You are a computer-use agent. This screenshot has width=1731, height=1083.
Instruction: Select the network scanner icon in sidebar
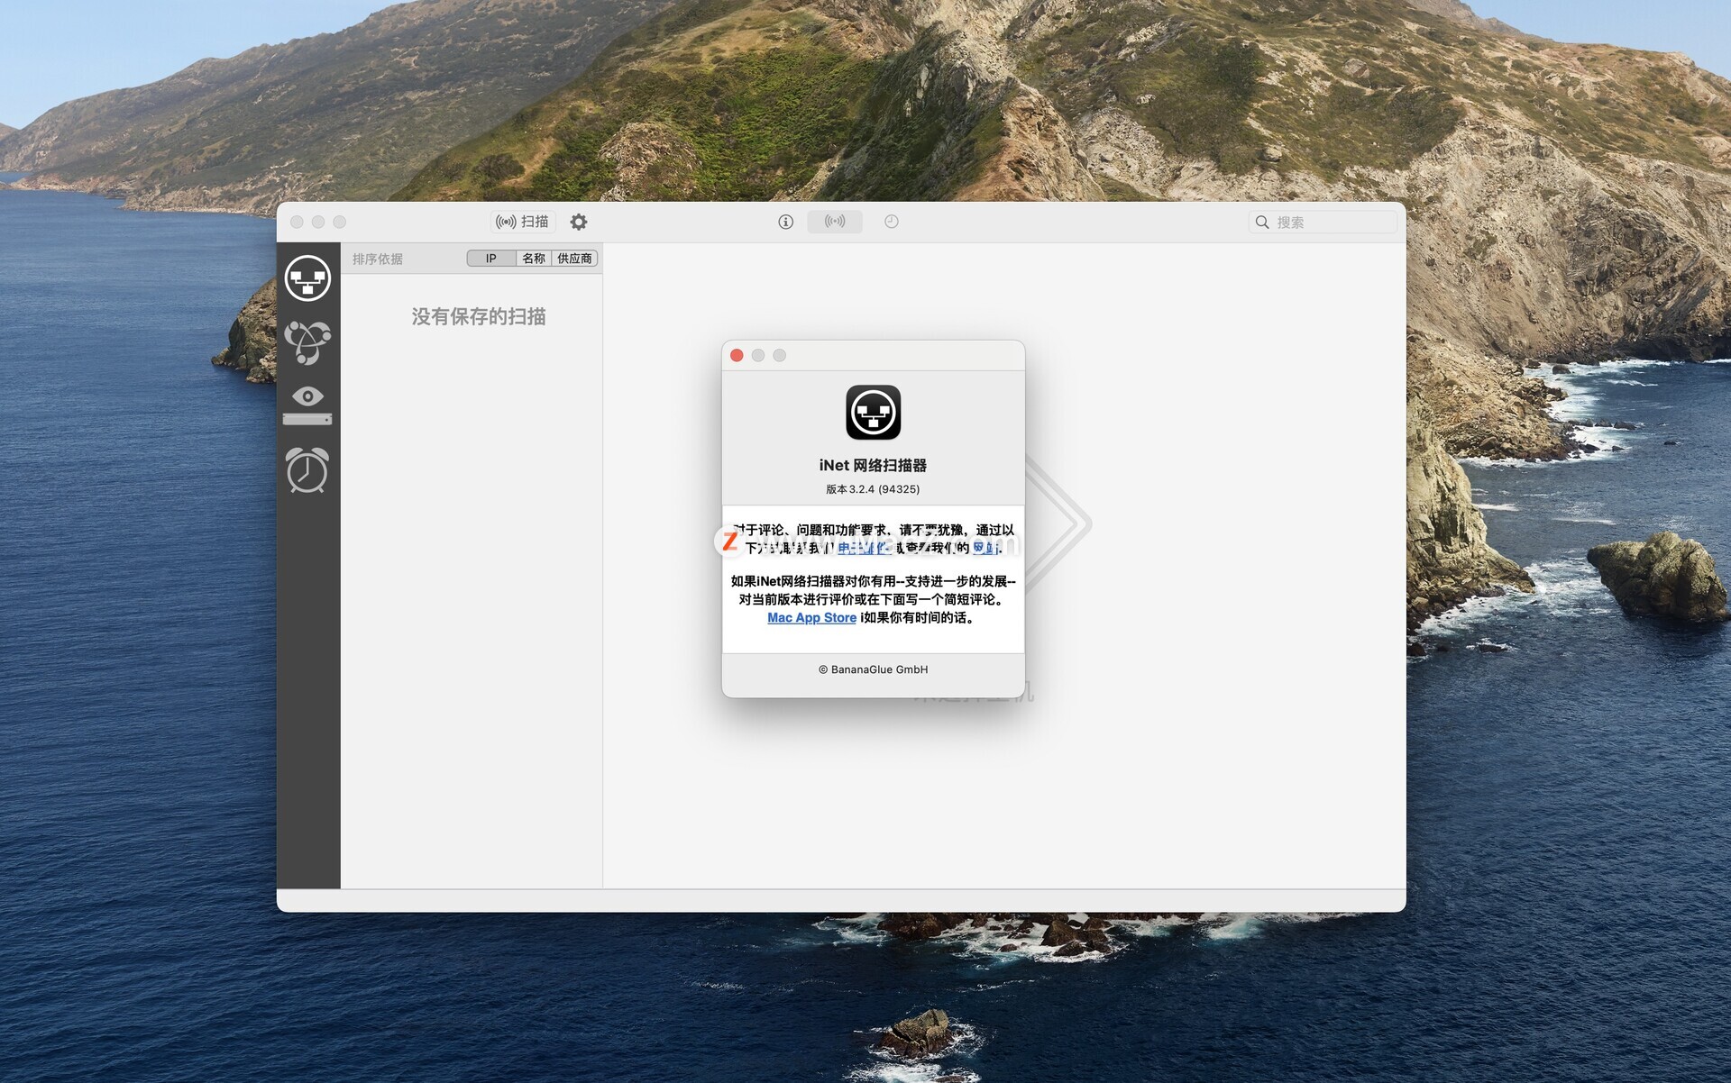pyautogui.click(x=307, y=278)
